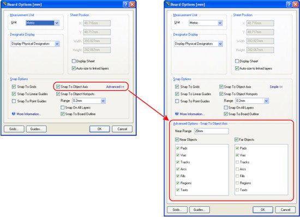Click More Information help icon in right dialog
This screenshot has height=217, width=300.
click(x=177, y=114)
